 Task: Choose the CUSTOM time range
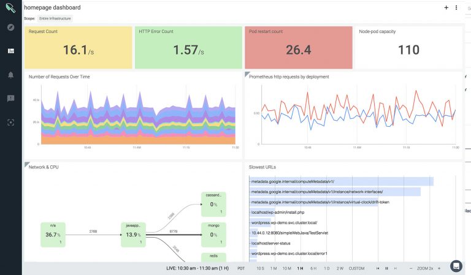coord(356,269)
